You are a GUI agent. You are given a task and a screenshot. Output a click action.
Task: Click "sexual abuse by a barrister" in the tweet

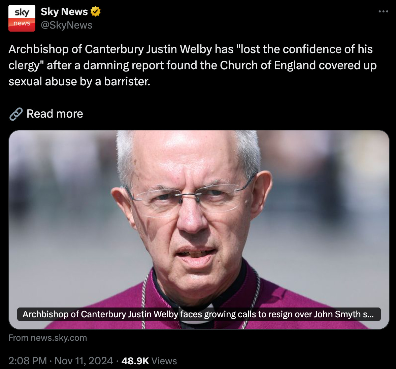(79, 81)
